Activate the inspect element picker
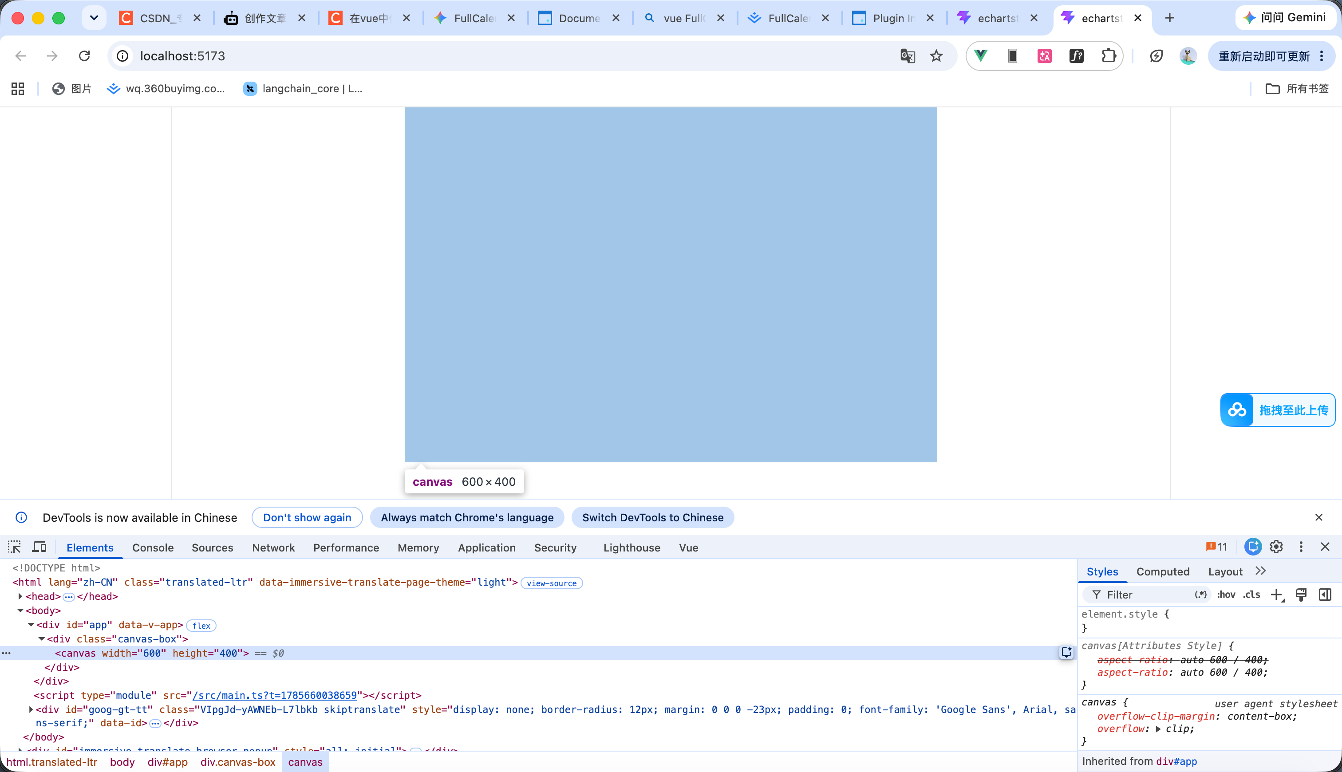The height and width of the screenshot is (772, 1342). (x=14, y=547)
